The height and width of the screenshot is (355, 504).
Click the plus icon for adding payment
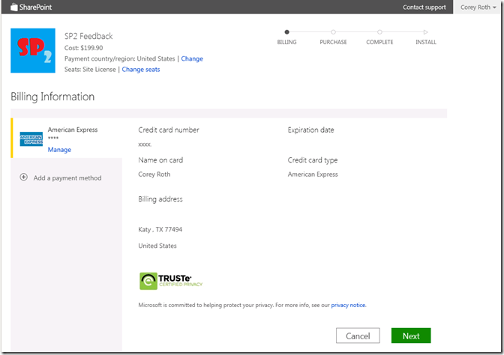click(x=23, y=177)
